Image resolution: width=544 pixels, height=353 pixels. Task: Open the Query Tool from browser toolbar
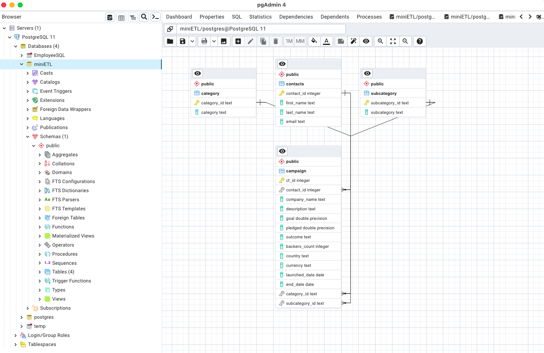click(110, 17)
